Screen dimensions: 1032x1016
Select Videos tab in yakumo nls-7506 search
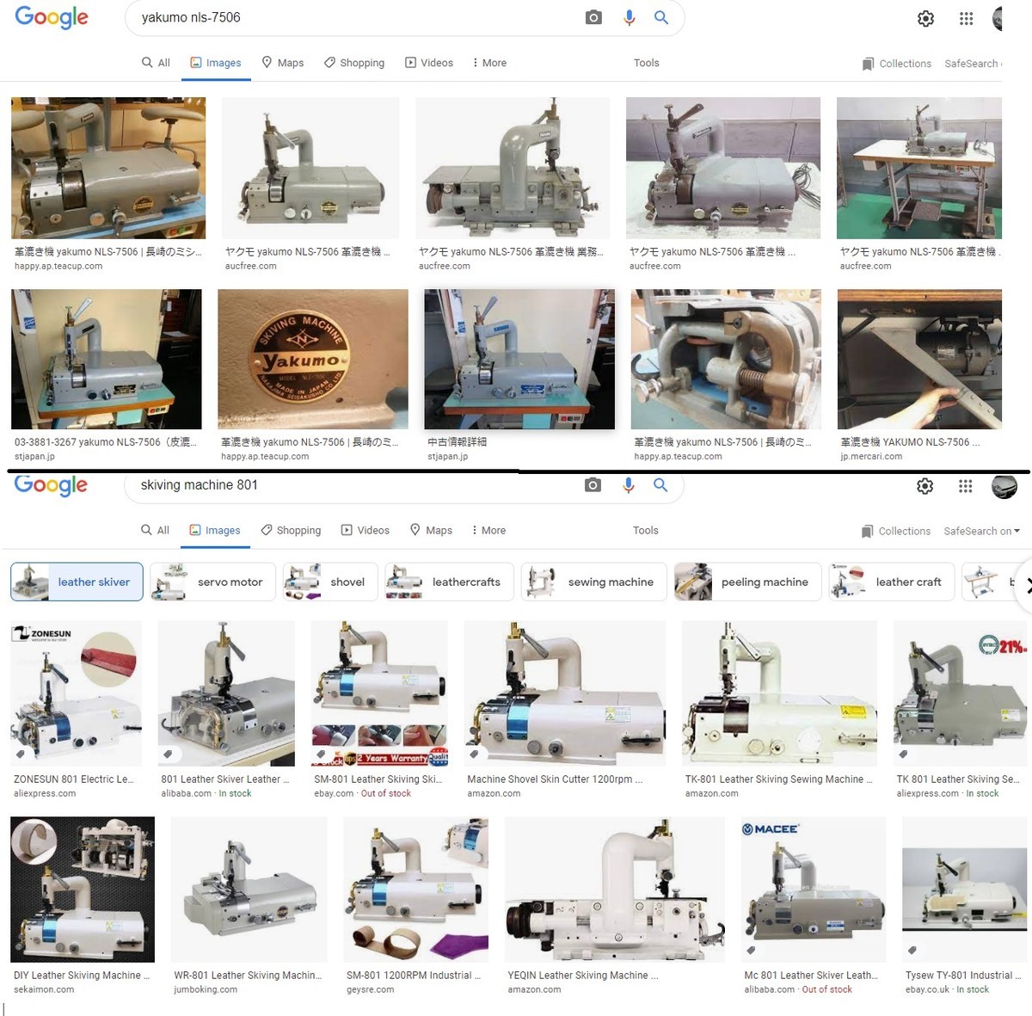429,63
